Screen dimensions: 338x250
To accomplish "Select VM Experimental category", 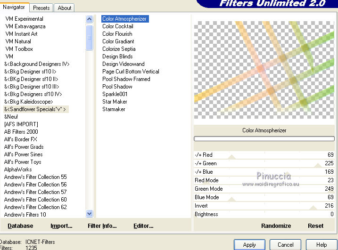I will 24,19.
